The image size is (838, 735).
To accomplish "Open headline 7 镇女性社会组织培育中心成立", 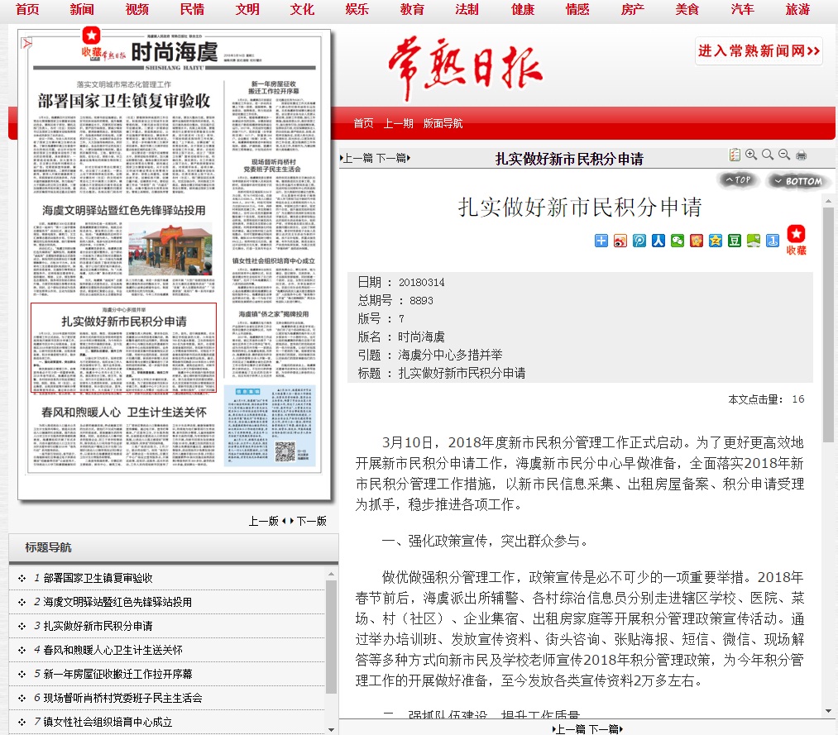I will pos(108,722).
